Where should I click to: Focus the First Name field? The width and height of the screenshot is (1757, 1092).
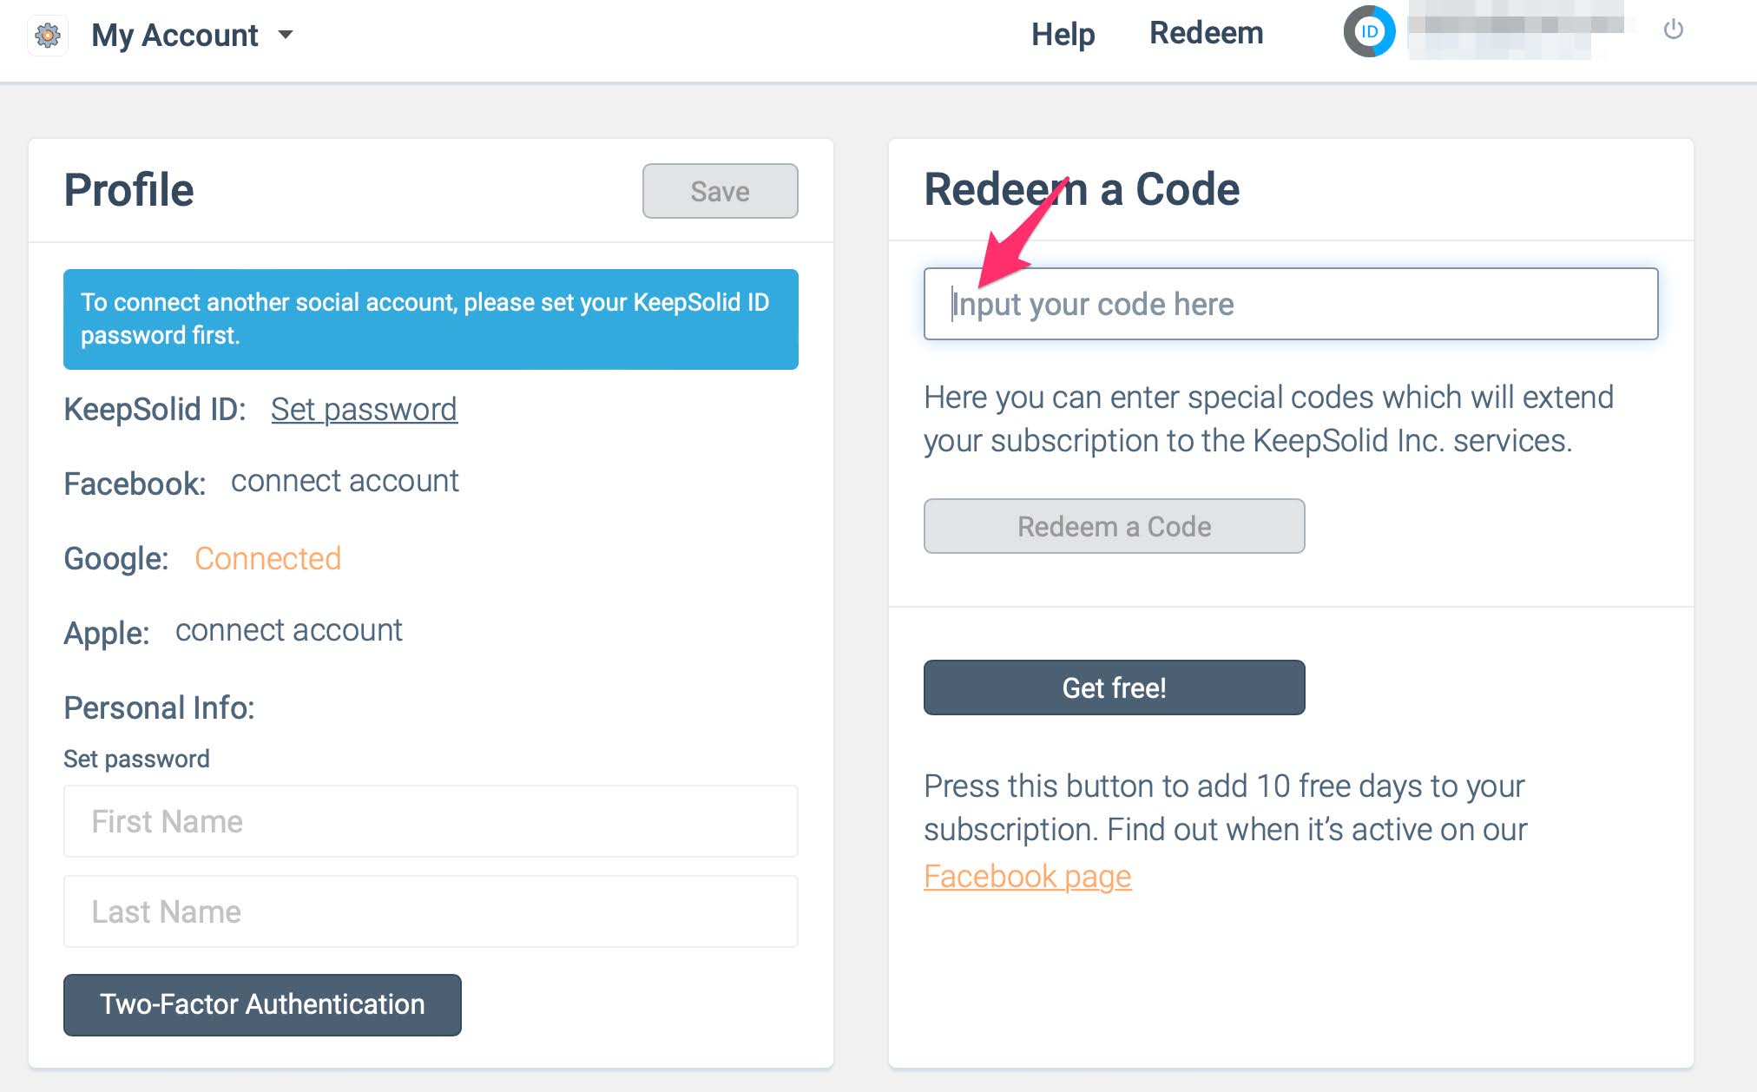tap(431, 821)
